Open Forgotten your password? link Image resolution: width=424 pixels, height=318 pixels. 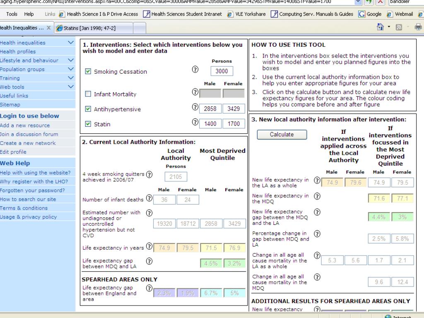click(32, 190)
